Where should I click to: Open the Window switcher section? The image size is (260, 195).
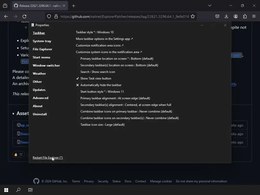coord(46,66)
